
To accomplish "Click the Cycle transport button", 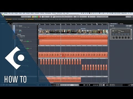I will [x=70, y=85].
